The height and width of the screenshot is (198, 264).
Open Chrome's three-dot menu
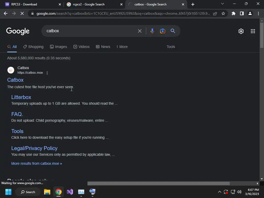(258, 13)
